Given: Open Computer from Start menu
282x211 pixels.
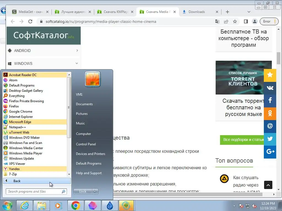Looking at the screenshot, I should tap(83, 134).
